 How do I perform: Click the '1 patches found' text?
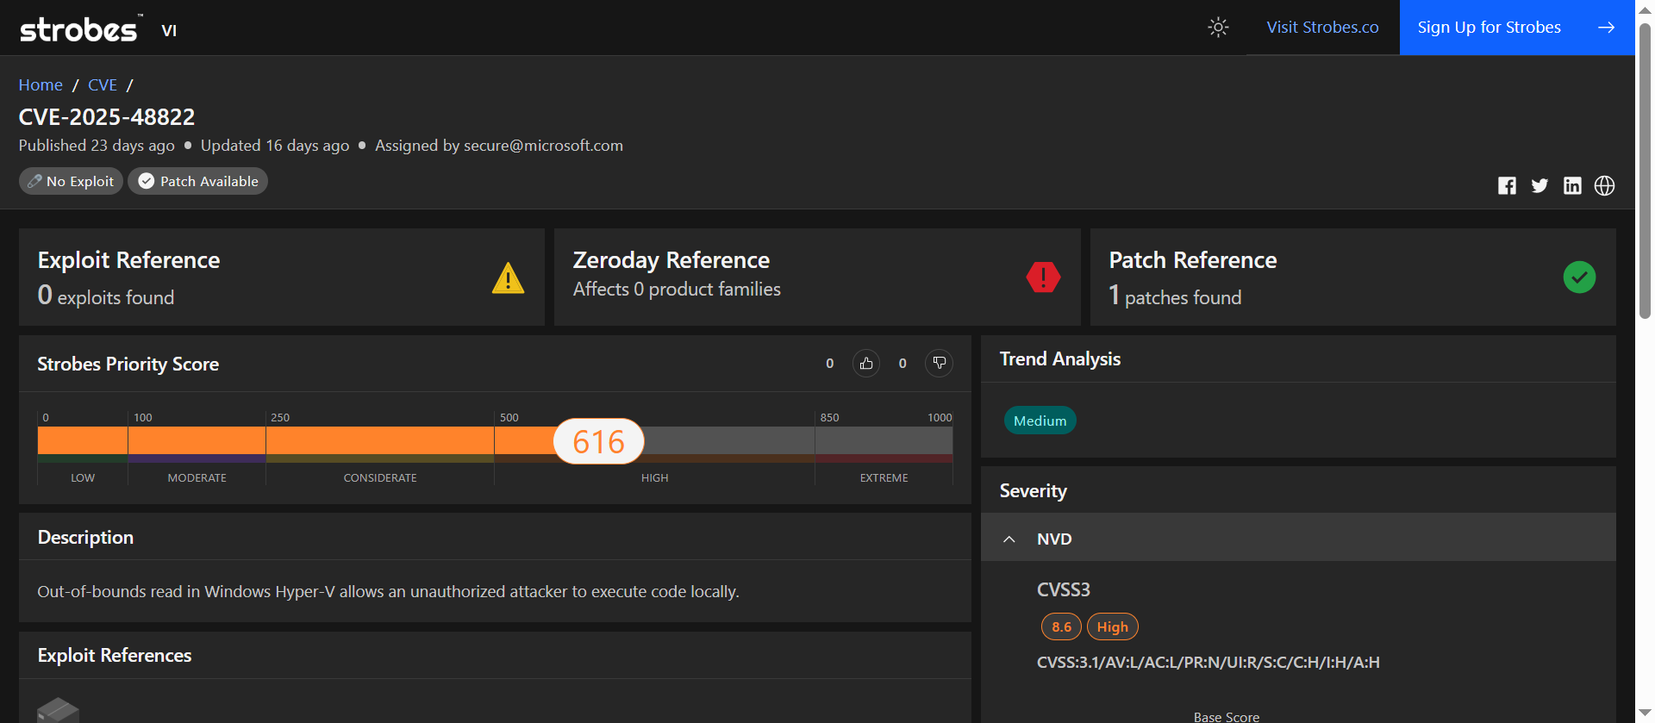pos(1175,296)
